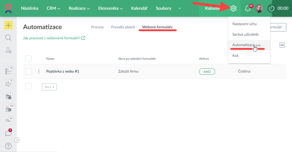This screenshot has width=292, height=152.
Task: Check the box for Poptávka z webu #1
Action: (x=28, y=71)
